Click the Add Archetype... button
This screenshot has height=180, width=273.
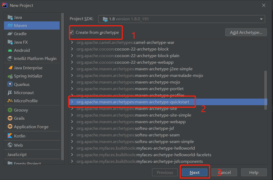pos(246,33)
